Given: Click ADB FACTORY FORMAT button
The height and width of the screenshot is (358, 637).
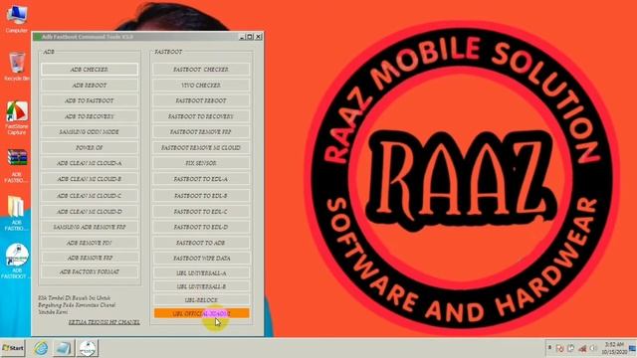Looking at the screenshot, I should (x=90, y=271).
